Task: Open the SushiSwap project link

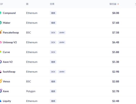Action: [x=9, y=72]
